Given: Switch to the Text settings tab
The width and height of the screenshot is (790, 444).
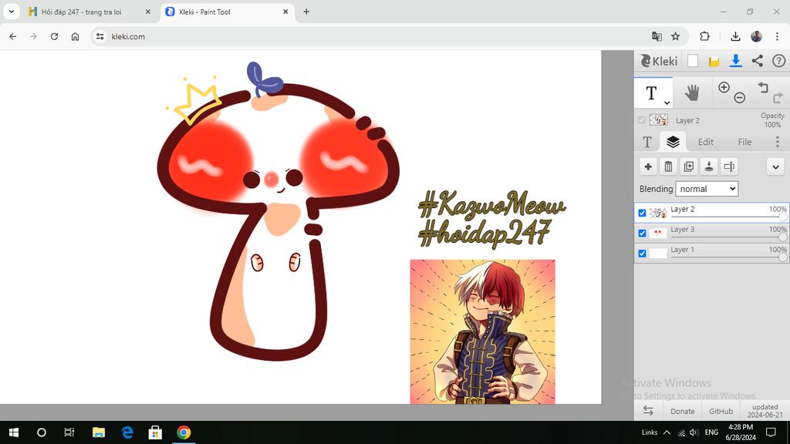Looking at the screenshot, I should [647, 142].
